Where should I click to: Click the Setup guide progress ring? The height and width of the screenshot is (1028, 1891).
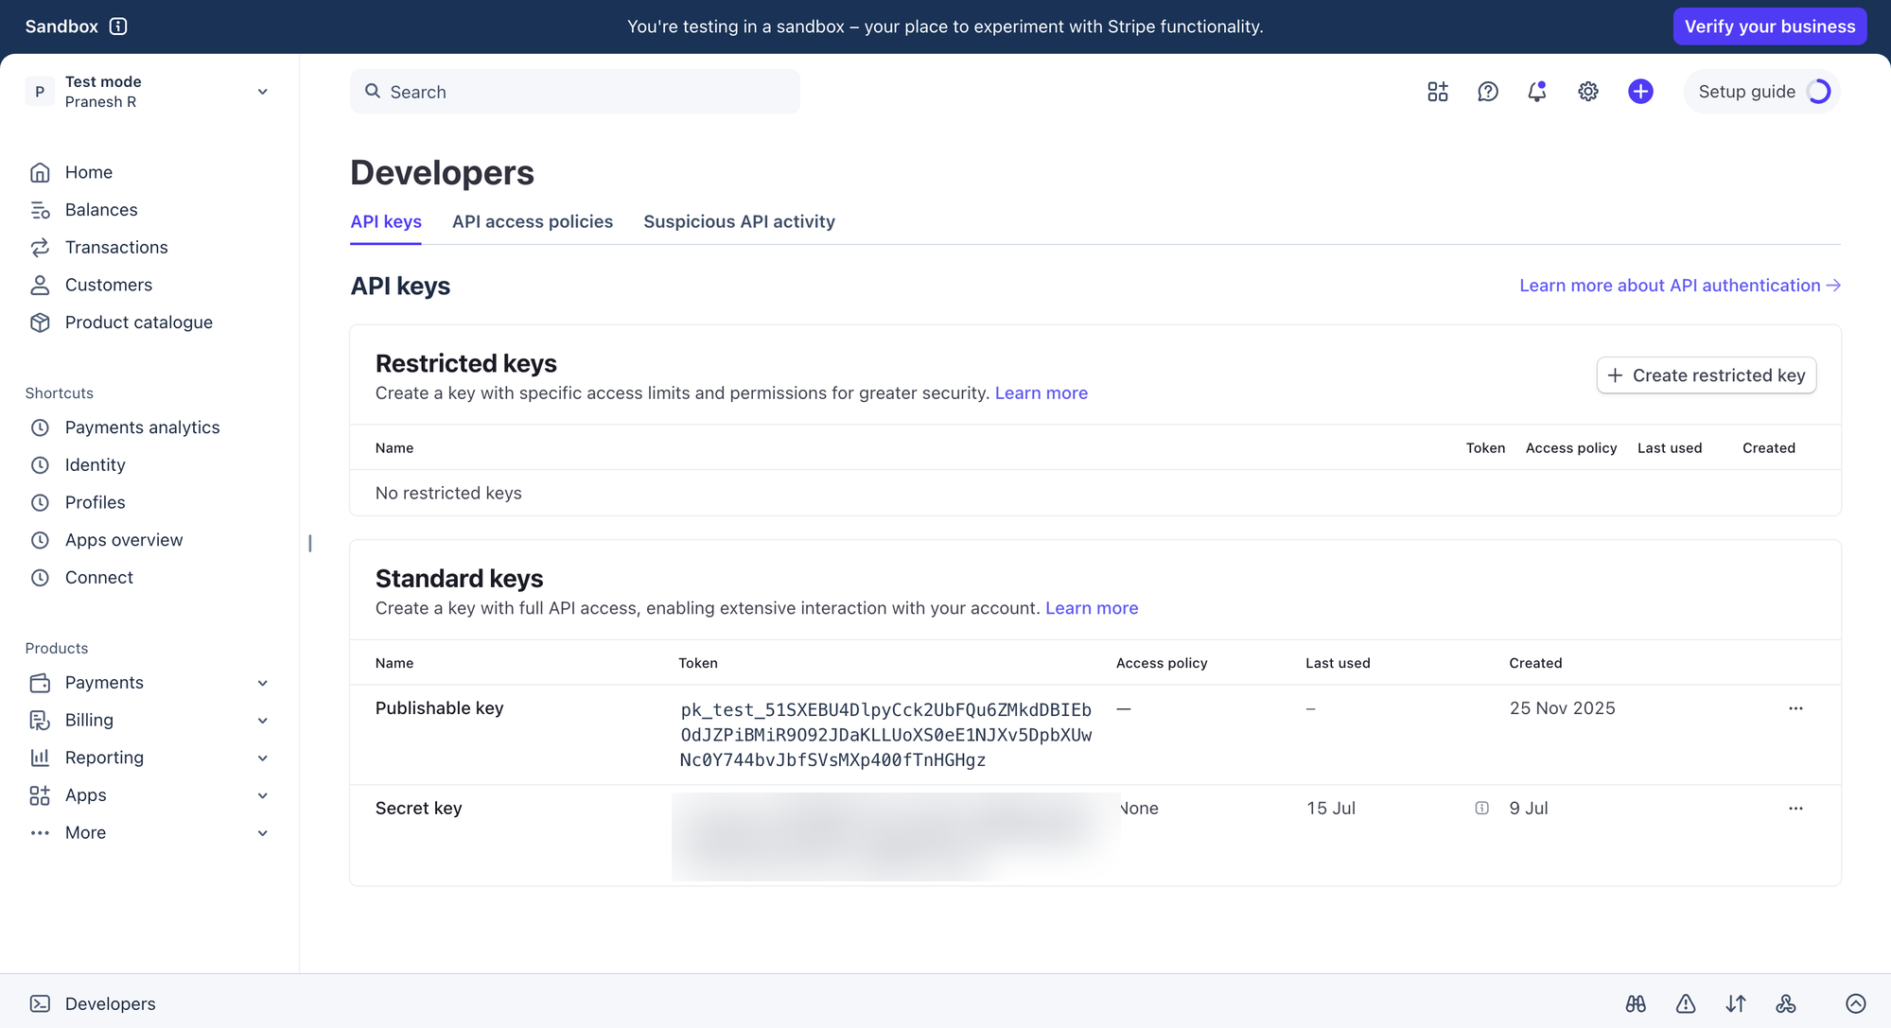click(1818, 92)
